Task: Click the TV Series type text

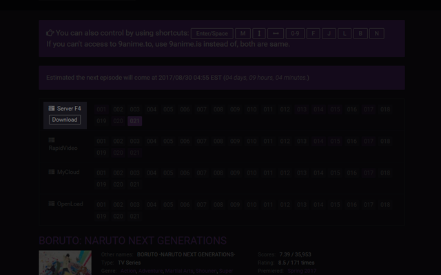Action: (130, 263)
